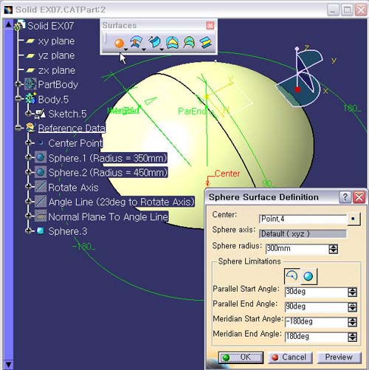Toggle whole sphere limitation button
369x370 pixels.
pos(308,276)
